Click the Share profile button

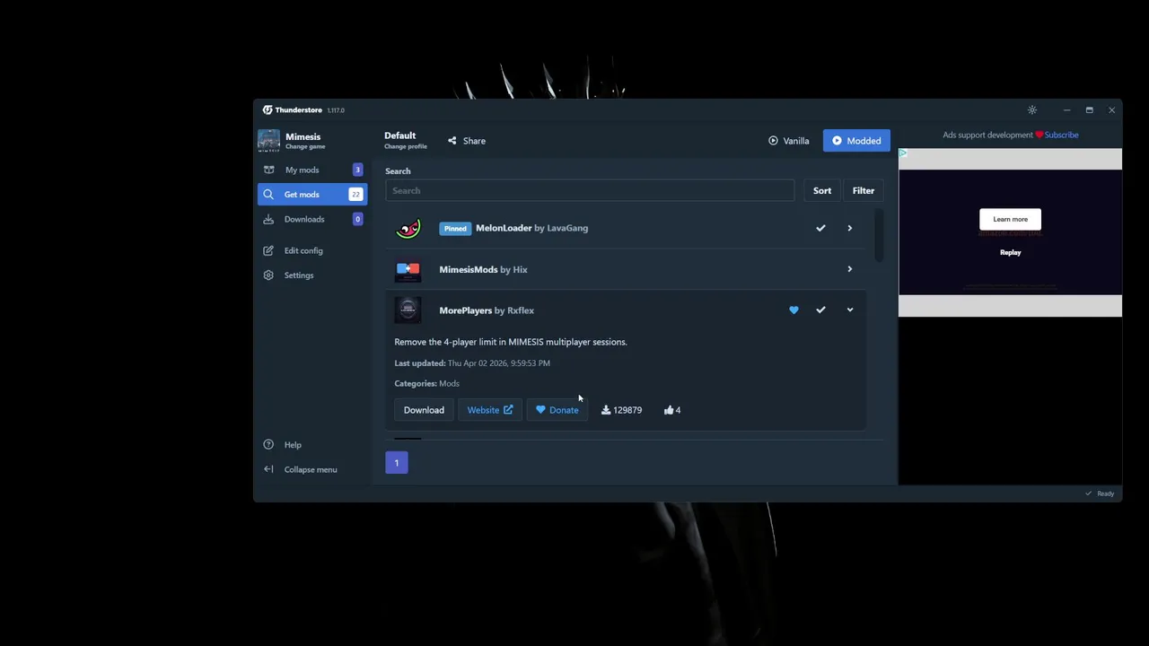tap(467, 141)
